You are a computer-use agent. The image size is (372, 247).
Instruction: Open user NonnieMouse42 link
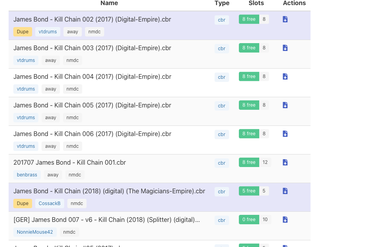tap(35, 232)
